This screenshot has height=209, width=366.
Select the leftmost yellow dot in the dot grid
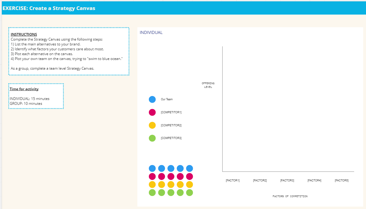pos(152,184)
